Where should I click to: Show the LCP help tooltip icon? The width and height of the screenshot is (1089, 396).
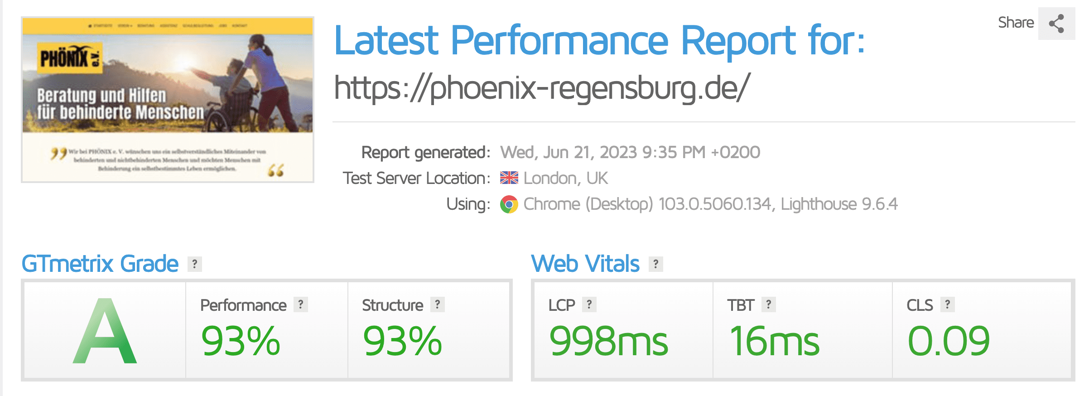[x=589, y=304]
